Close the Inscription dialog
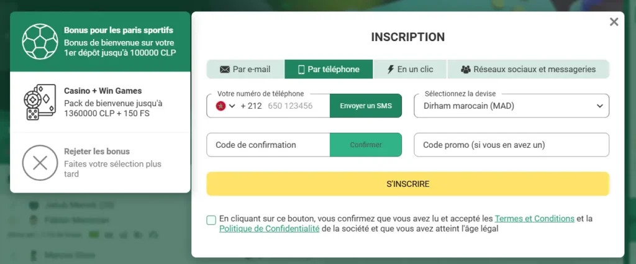This screenshot has width=636, height=264. 614,22
